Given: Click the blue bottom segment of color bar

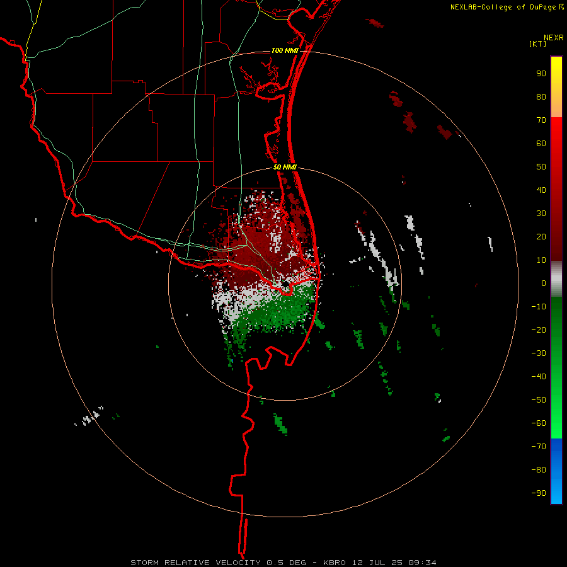Looking at the screenshot, I should click(556, 471).
